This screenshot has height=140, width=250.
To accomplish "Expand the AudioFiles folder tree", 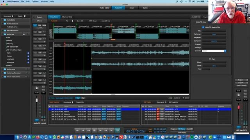I will click(2, 34).
